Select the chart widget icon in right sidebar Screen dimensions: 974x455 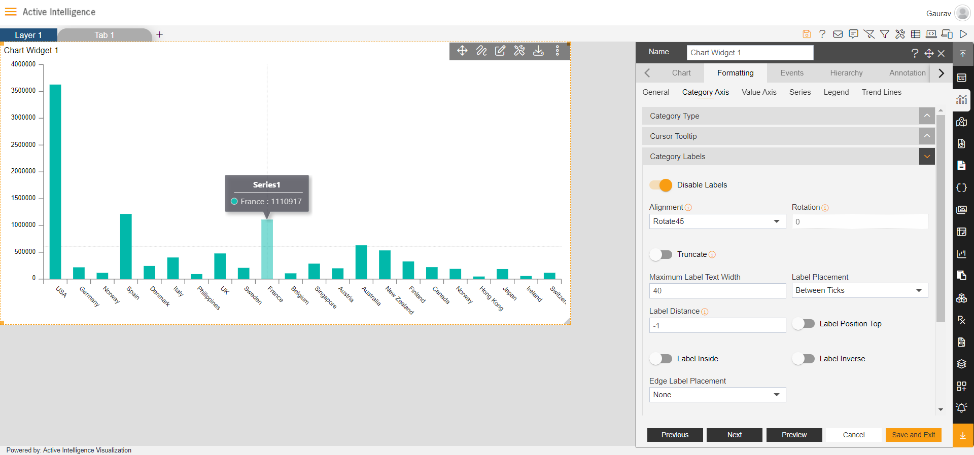pos(962,100)
